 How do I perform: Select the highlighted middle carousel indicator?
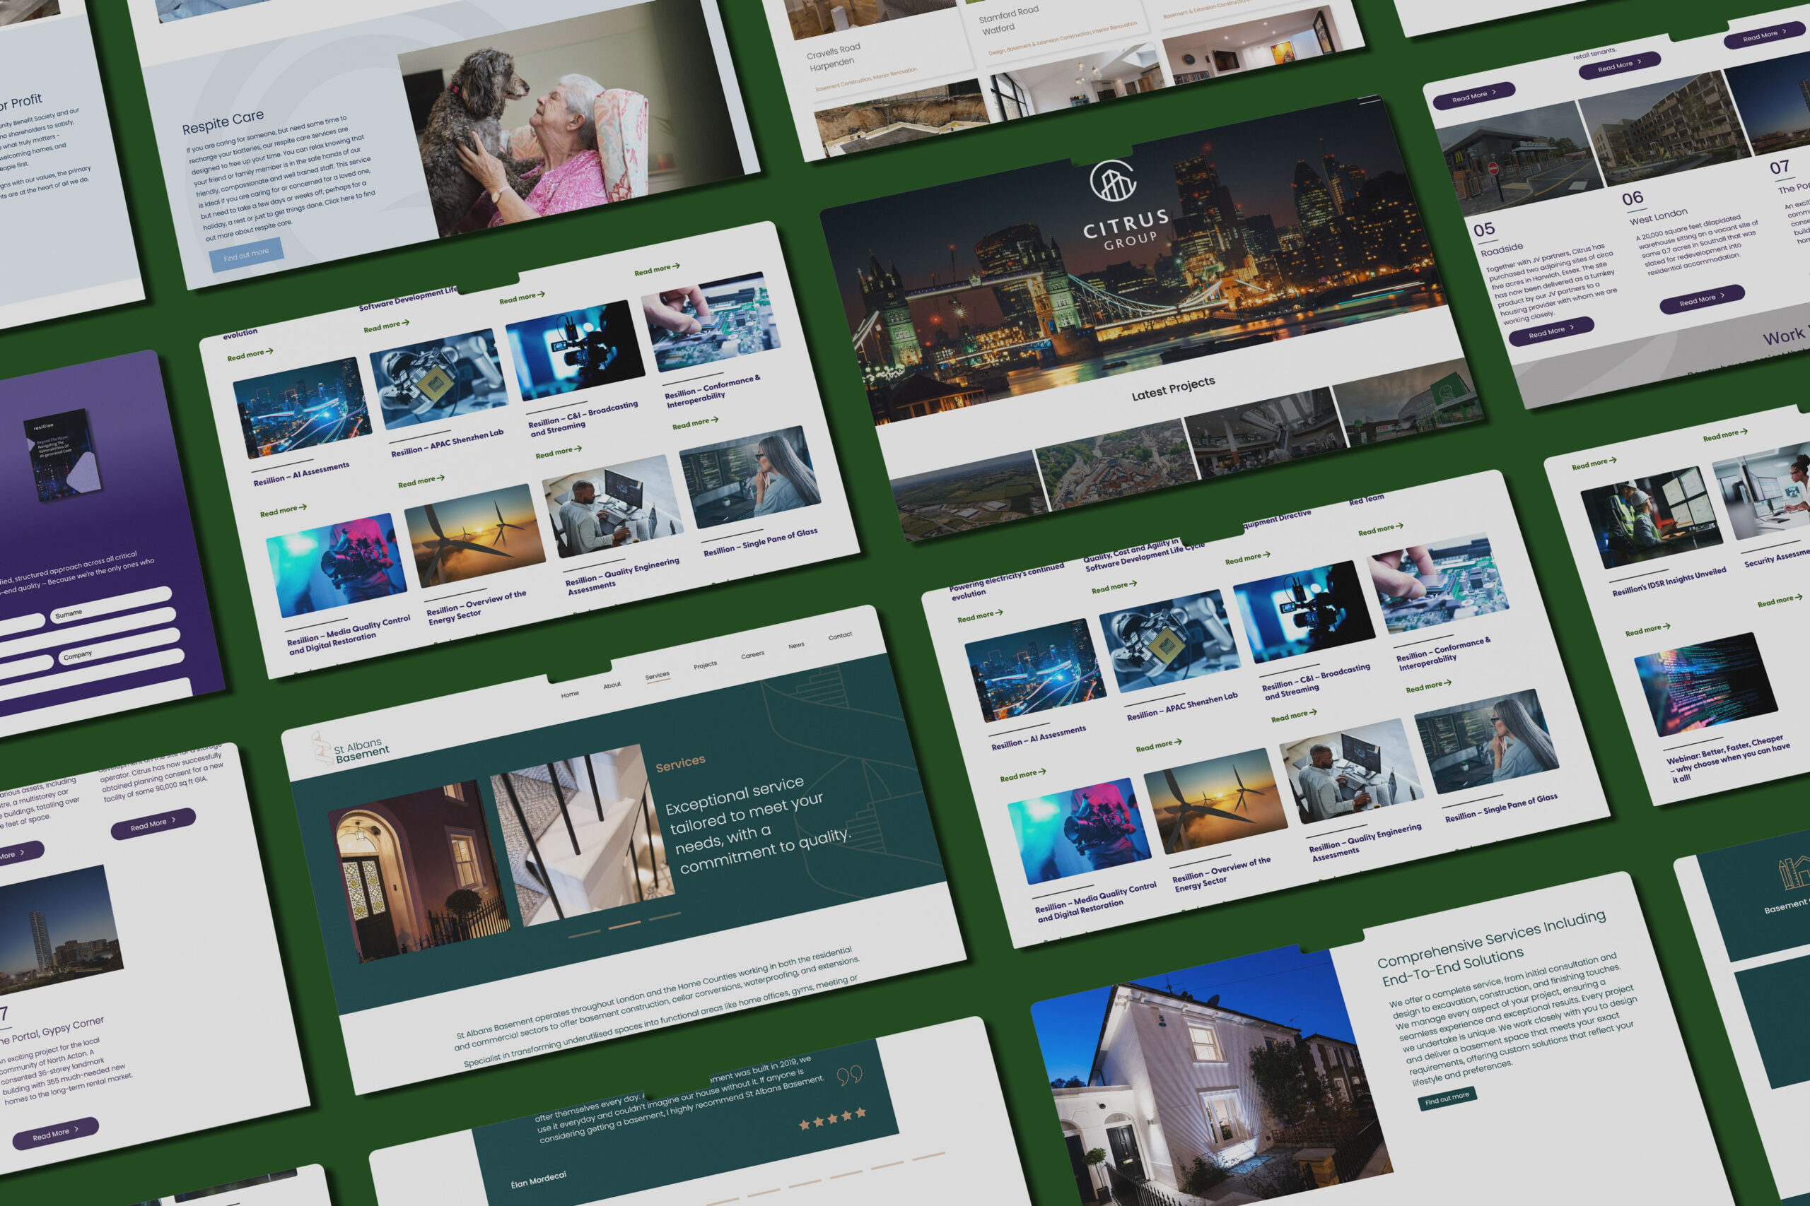click(624, 926)
